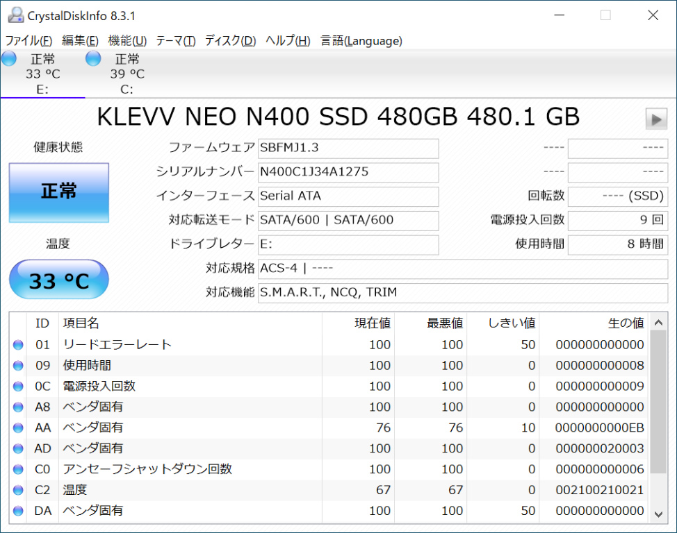
Task: Click the scroll down arrow of the SMART list
Action: point(658,514)
